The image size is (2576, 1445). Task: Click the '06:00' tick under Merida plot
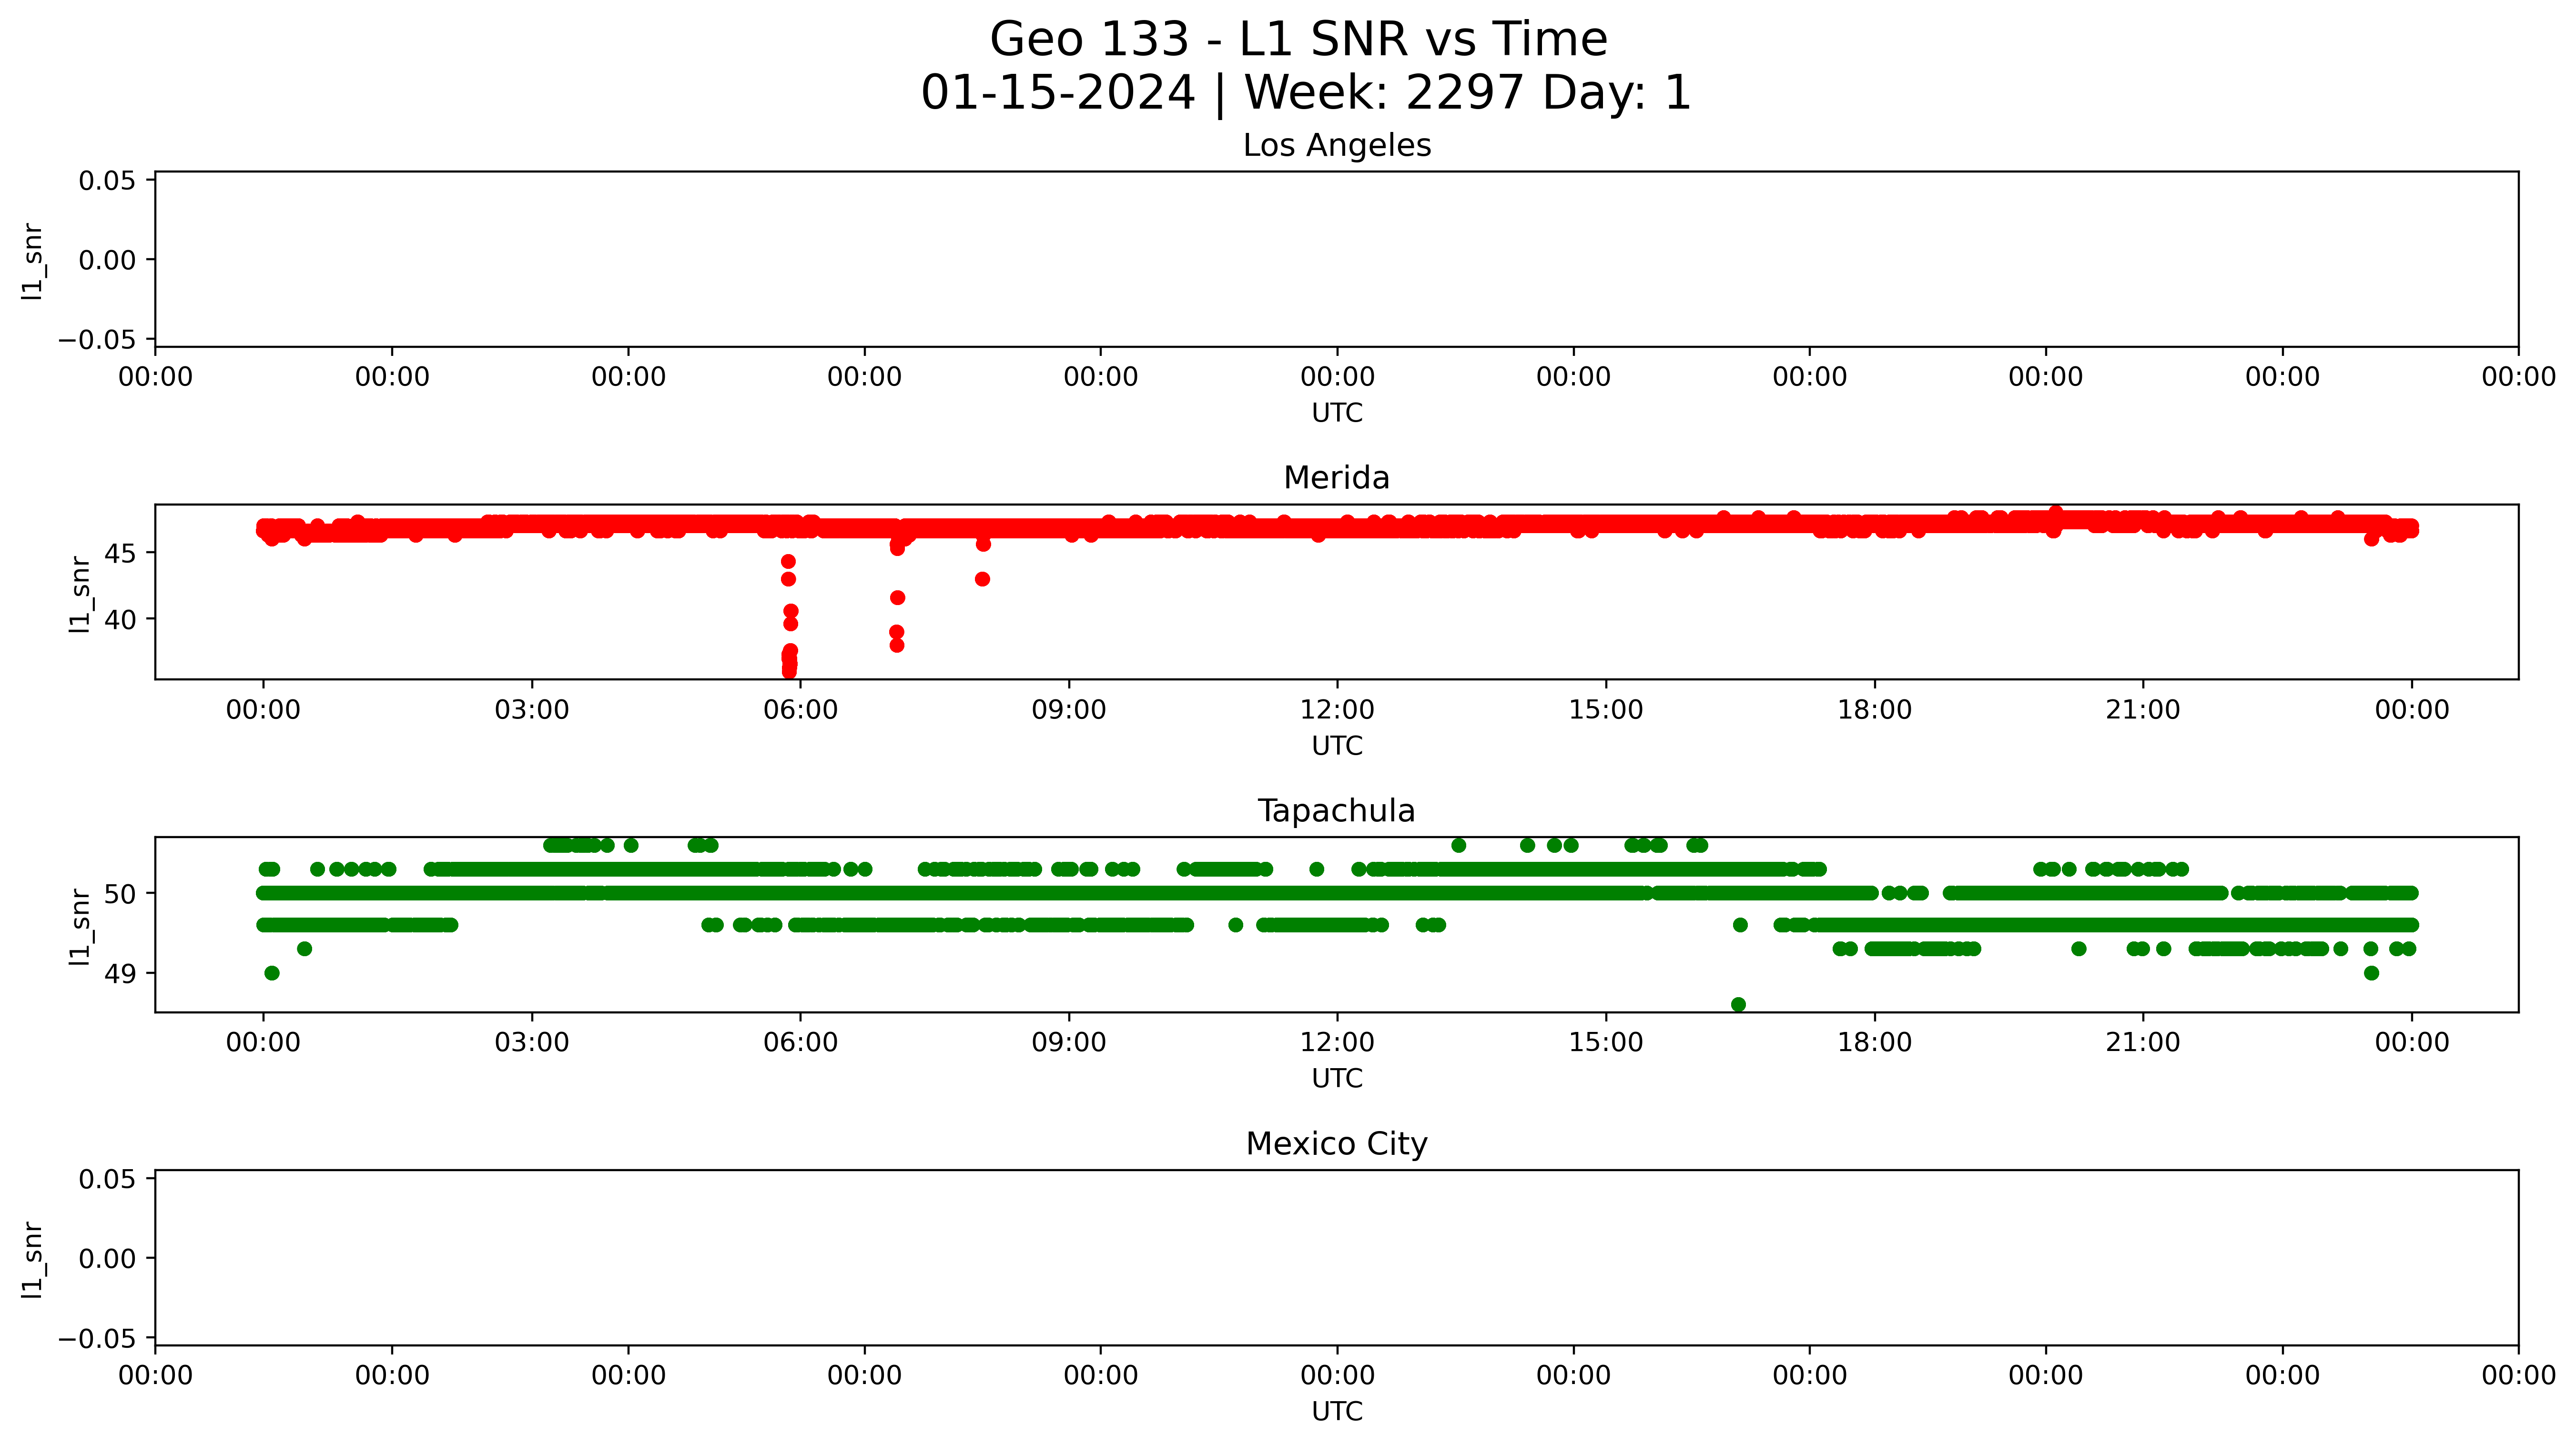(800, 710)
